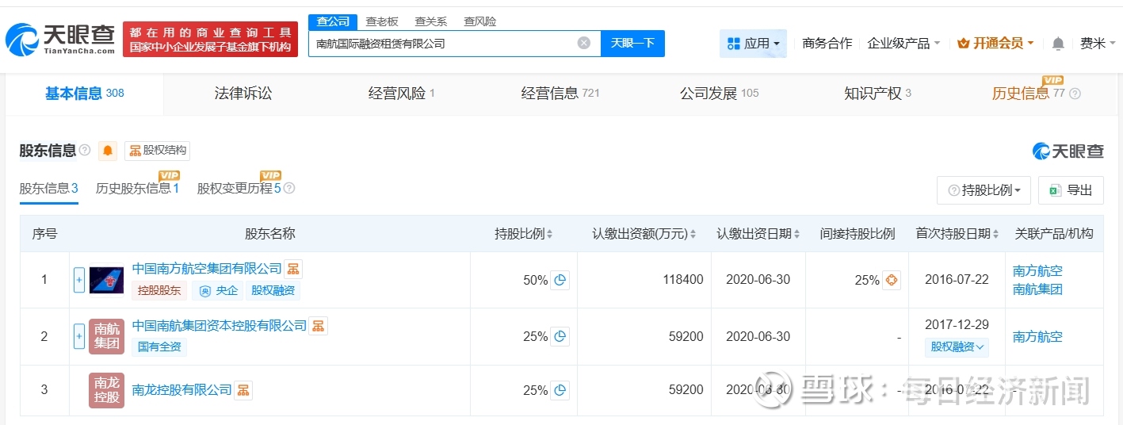
Task: Click pie chart icon next to 50% shareholding
Action: (560, 280)
